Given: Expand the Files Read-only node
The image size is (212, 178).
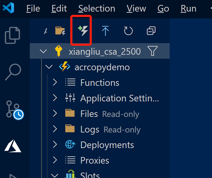Looking at the screenshot, I should point(55,113).
